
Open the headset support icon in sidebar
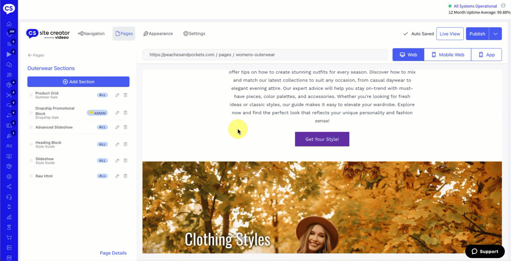(9, 197)
